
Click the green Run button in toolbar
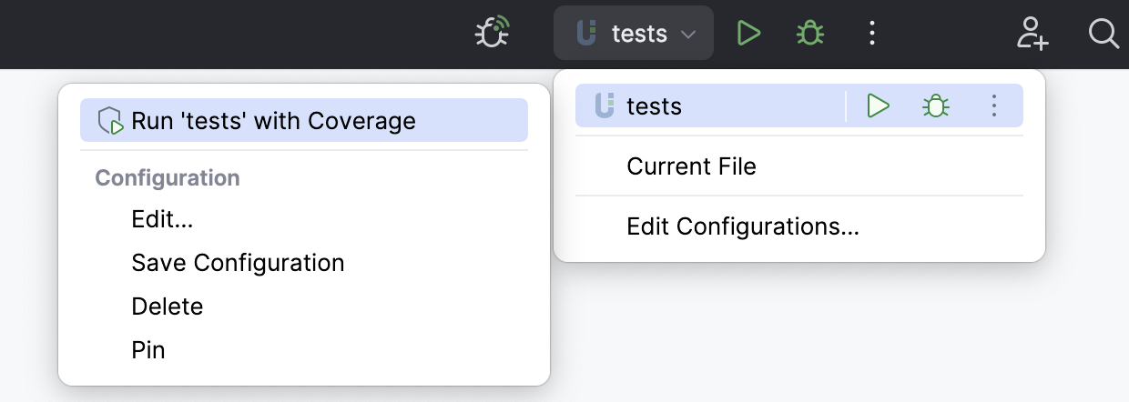pyautogui.click(x=748, y=35)
